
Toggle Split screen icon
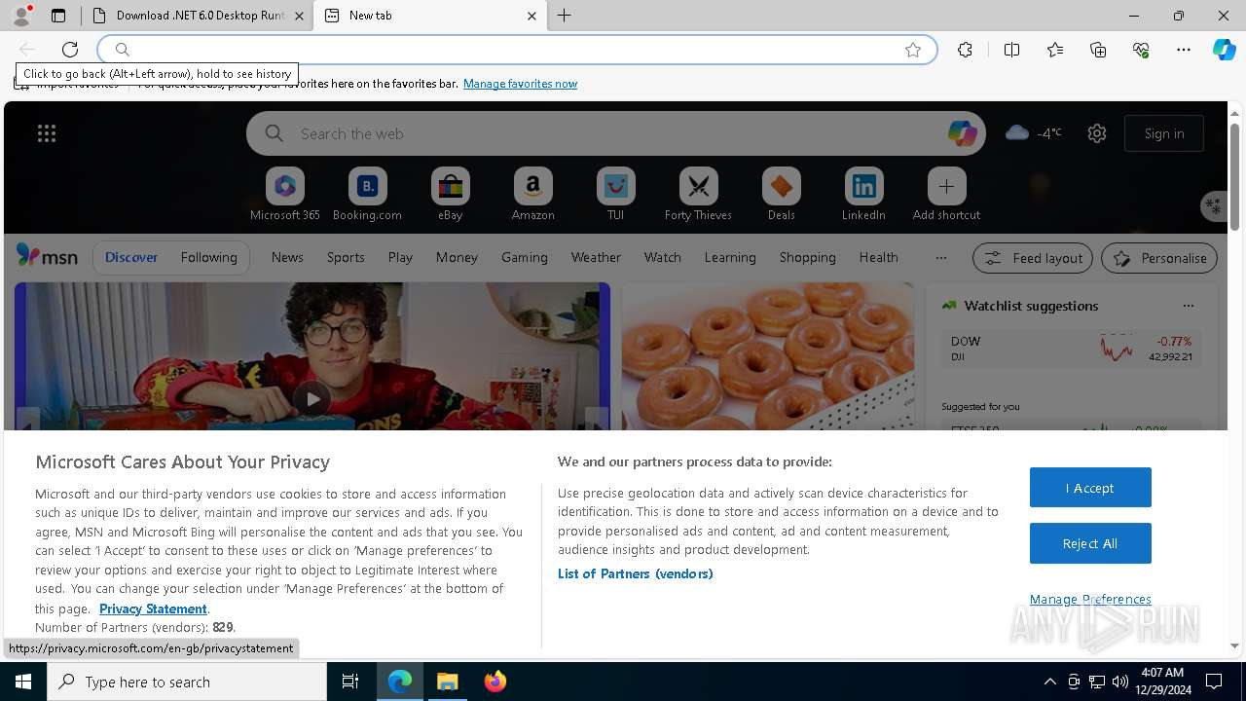(x=1011, y=50)
